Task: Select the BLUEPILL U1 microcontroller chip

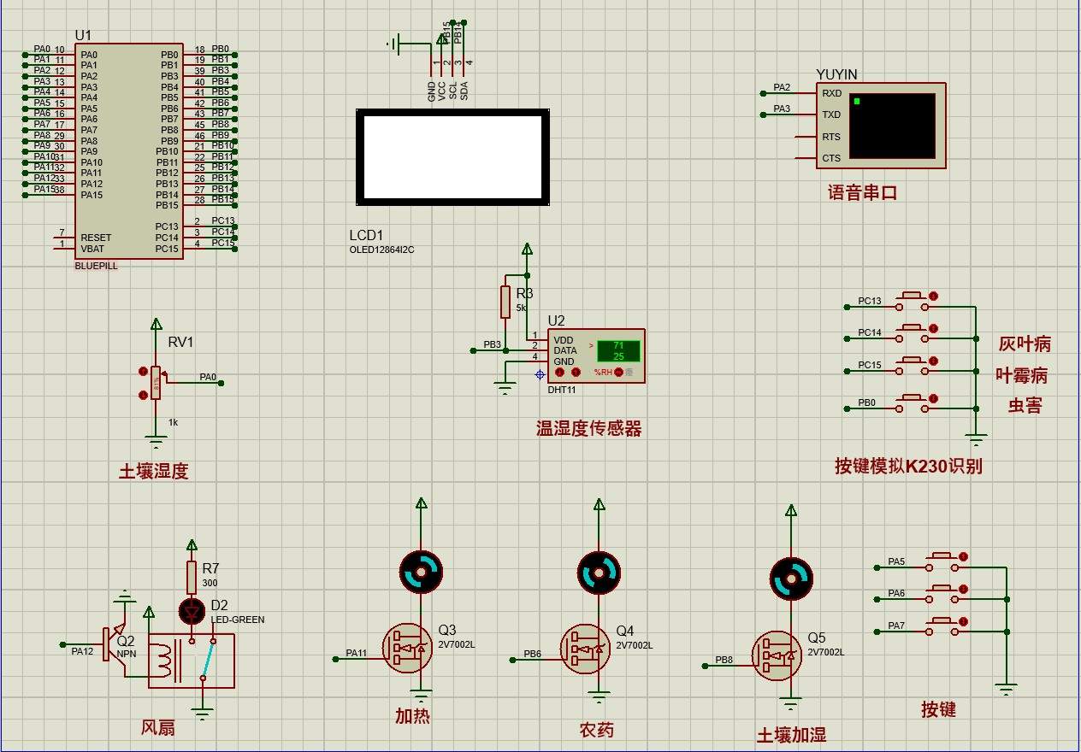Action: click(128, 151)
